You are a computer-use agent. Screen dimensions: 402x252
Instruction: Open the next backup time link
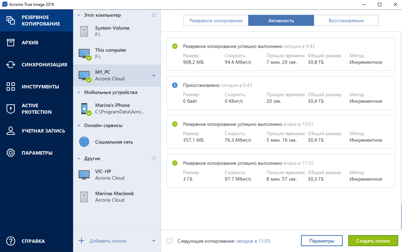pos(253,241)
